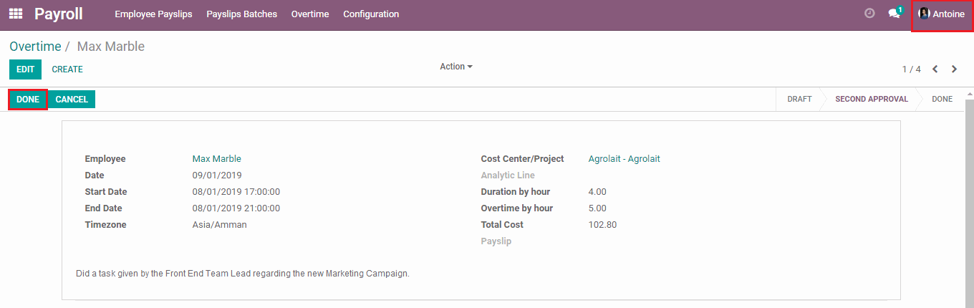Click the Analytic Line label

point(508,175)
